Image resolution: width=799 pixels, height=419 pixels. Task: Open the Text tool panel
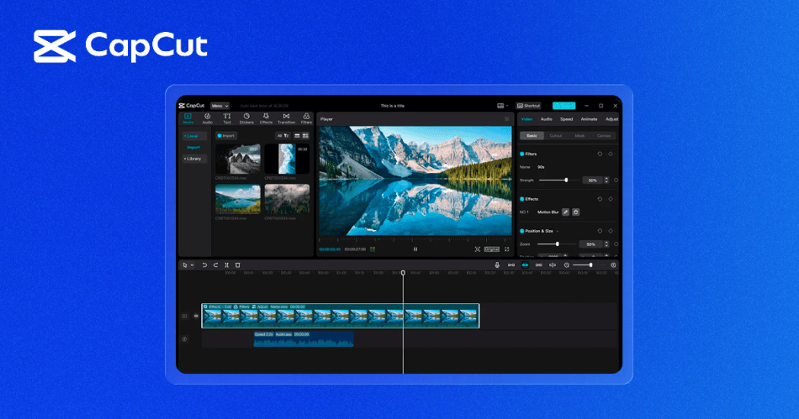(x=227, y=118)
